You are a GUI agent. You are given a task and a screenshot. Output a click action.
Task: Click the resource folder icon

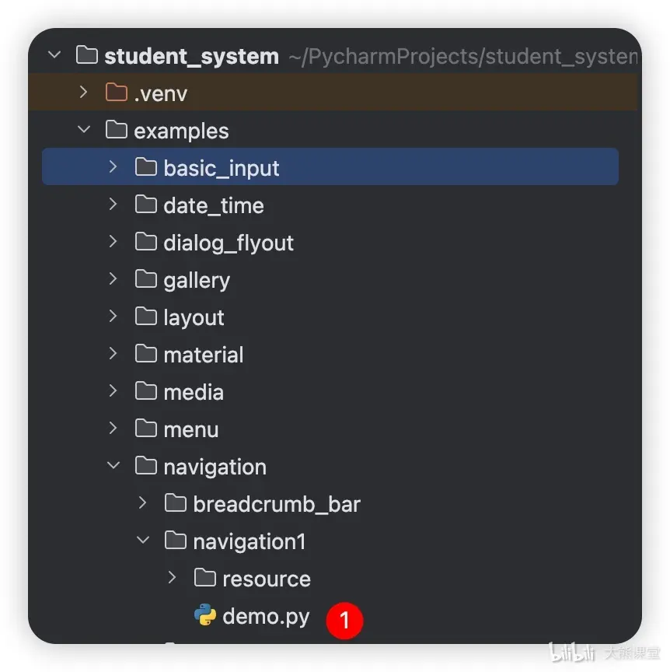pyautogui.click(x=204, y=577)
